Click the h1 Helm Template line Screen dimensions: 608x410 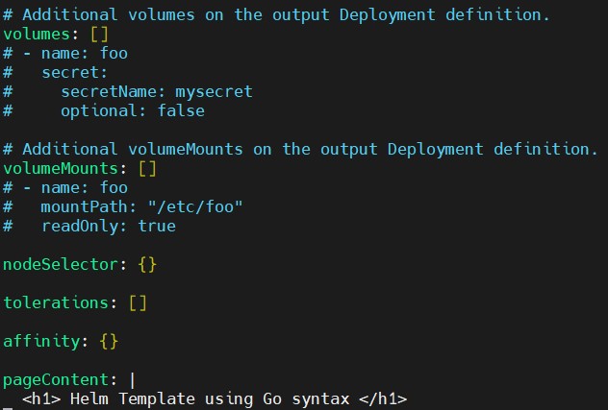tap(215, 399)
